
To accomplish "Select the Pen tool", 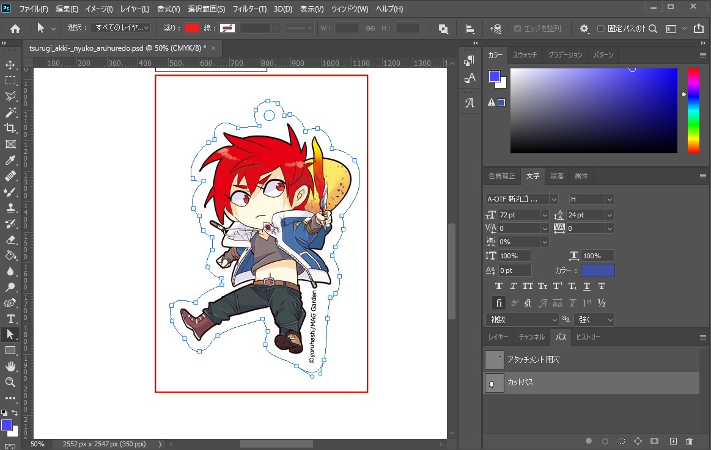I will click(x=10, y=303).
